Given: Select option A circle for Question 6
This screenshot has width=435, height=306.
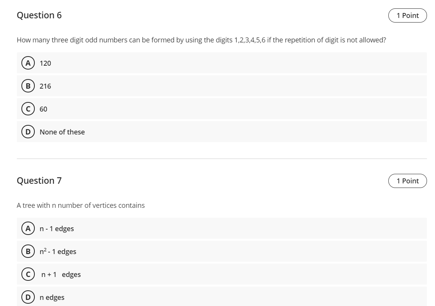Looking at the screenshot, I should (28, 63).
